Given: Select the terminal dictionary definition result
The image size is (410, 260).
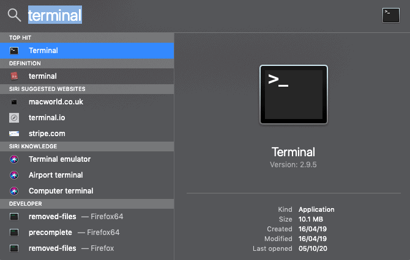Looking at the screenshot, I should tap(87, 76).
